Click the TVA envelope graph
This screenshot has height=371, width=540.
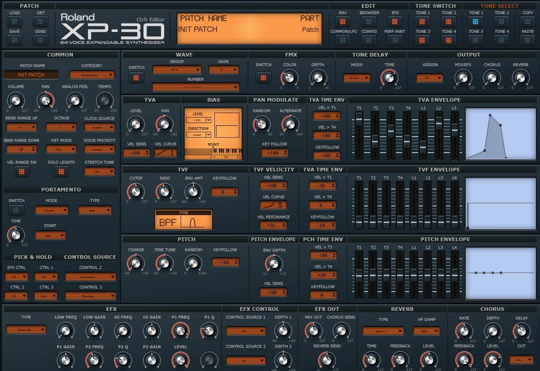(x=501, y=134)
